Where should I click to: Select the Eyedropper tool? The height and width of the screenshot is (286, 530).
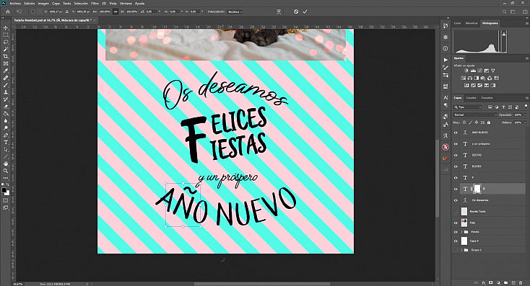click(6, 71)
